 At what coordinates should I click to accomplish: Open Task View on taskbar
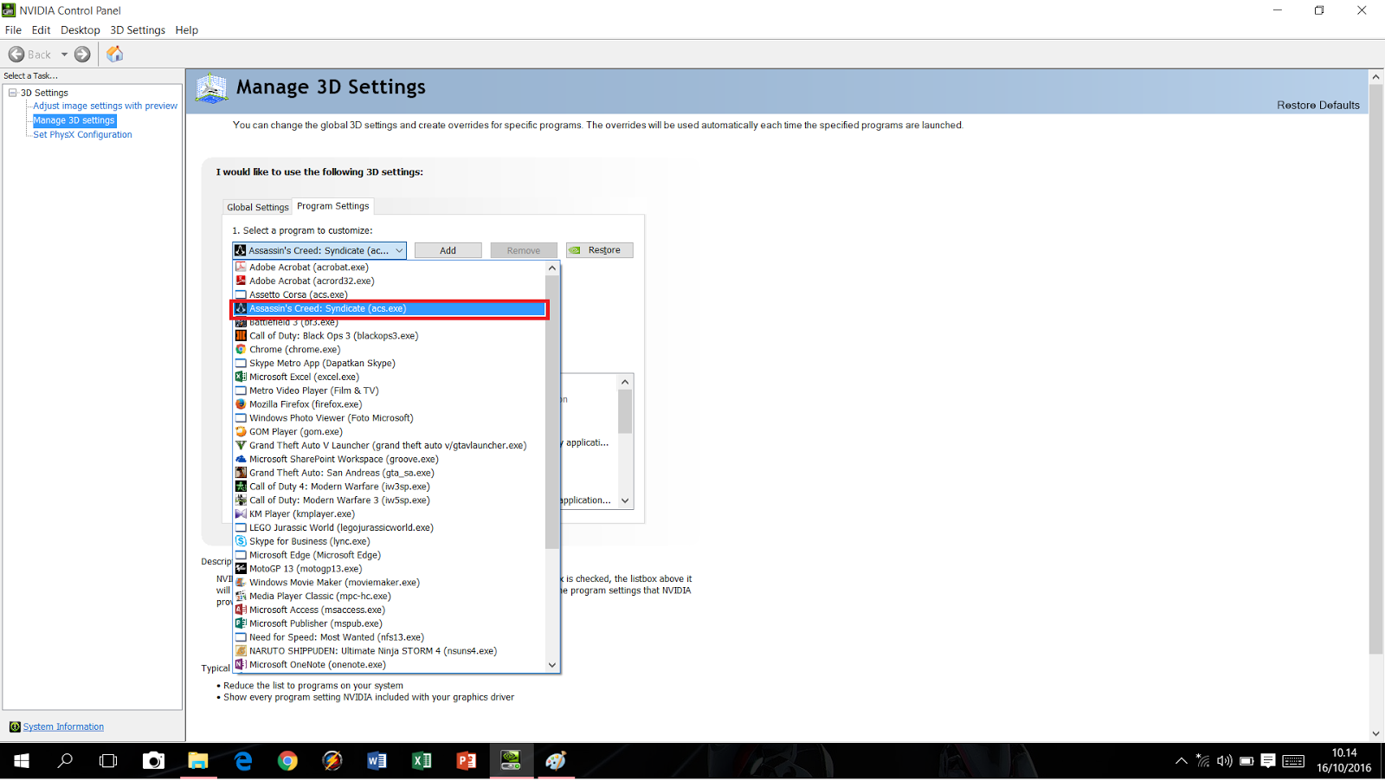(108, 761)
